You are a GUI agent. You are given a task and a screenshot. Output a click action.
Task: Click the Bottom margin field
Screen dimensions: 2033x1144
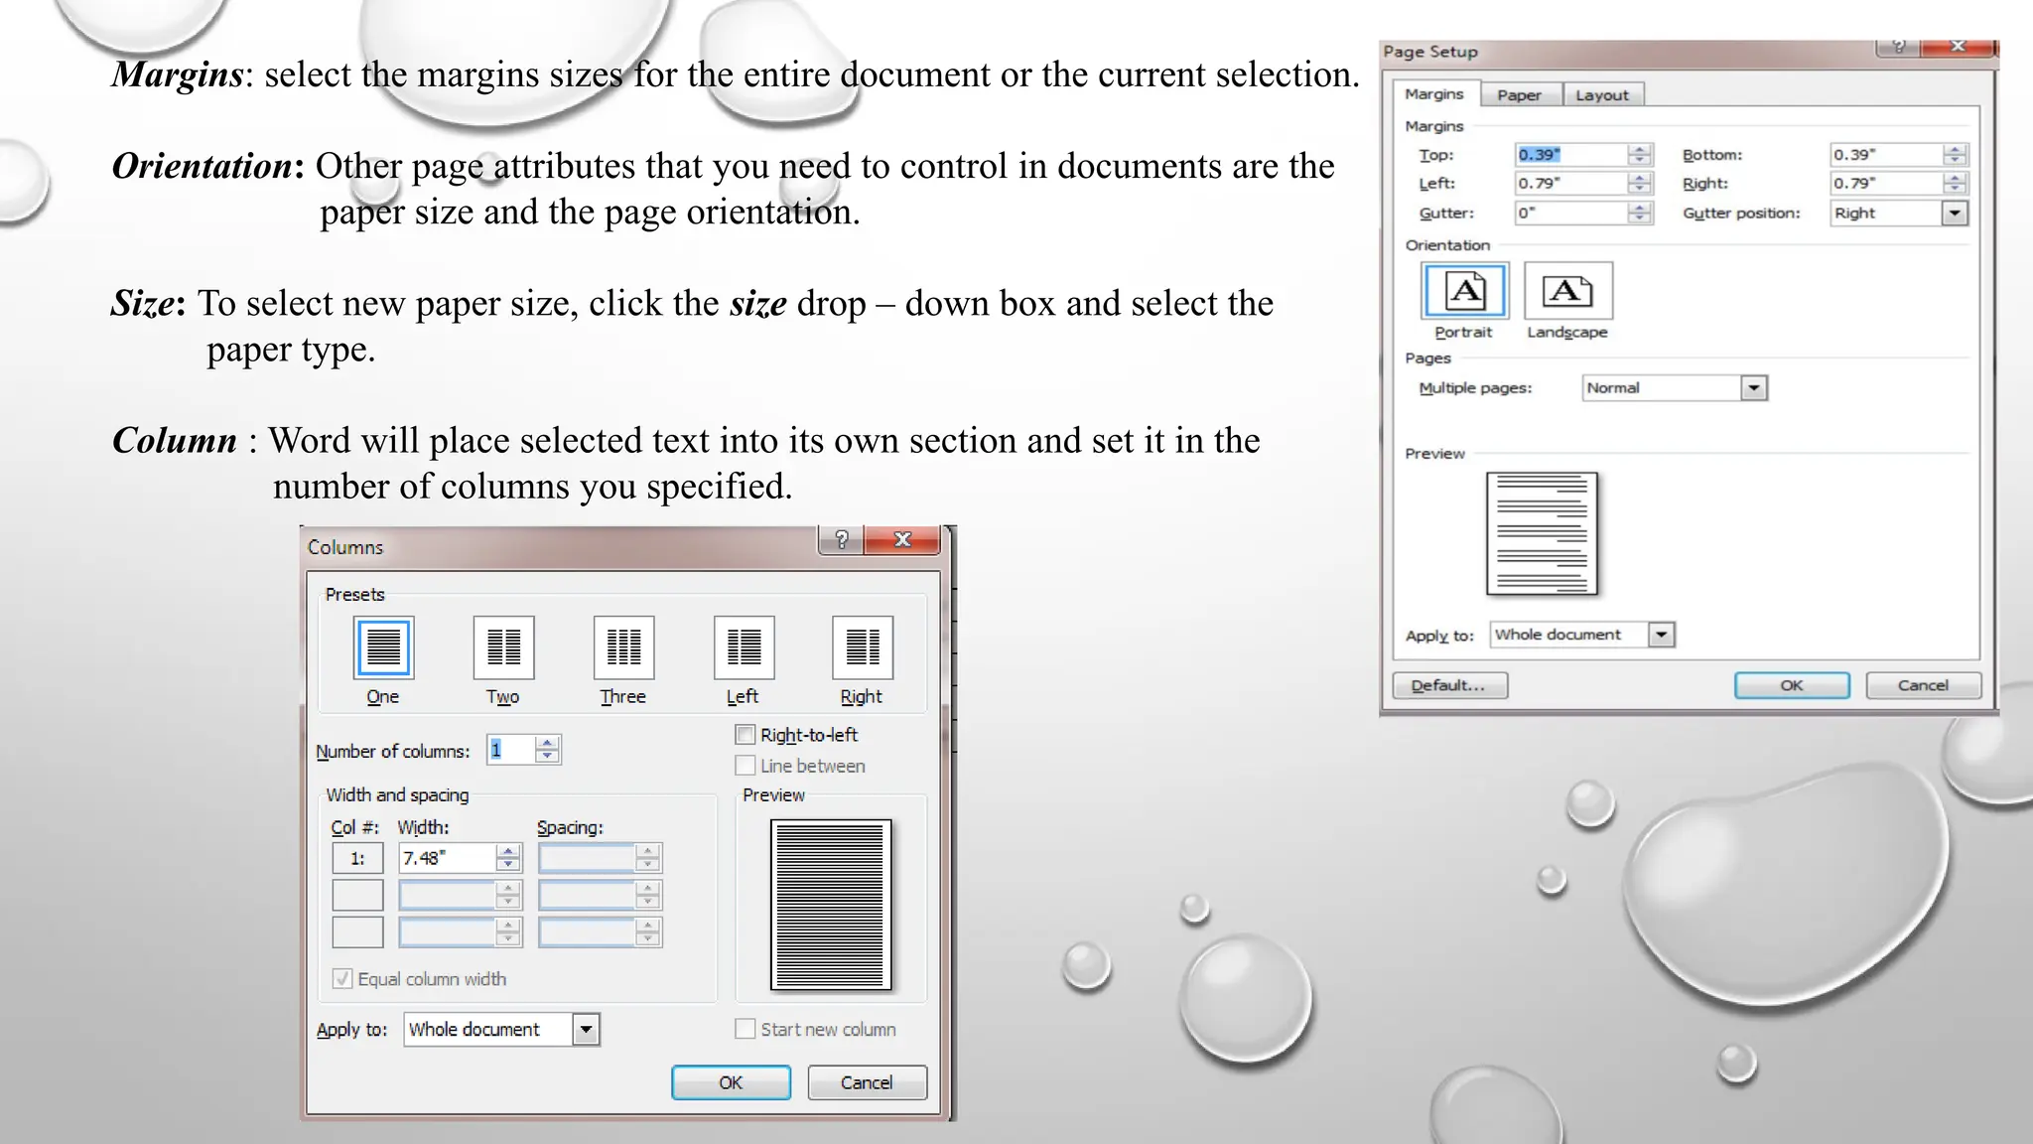[1886, 155]
